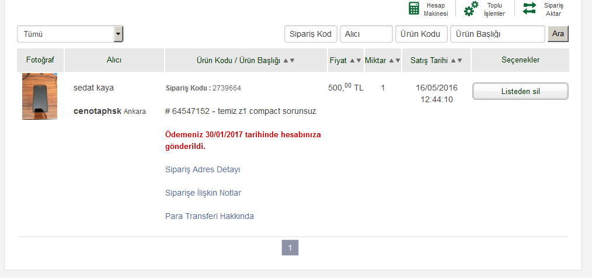Viewport: 592px width, 278px height.
Task: Open Siparişe İlişkin Notlar link
Action: click(203, 193)
